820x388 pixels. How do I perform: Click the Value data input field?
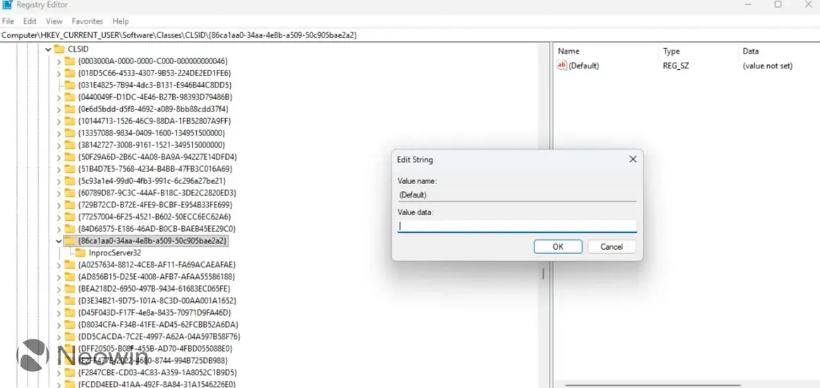[x=517, y=226]
